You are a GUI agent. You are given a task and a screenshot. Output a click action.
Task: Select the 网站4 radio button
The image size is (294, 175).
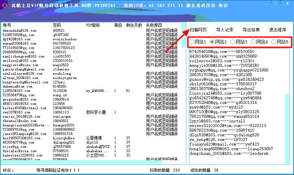click(260, 42)
